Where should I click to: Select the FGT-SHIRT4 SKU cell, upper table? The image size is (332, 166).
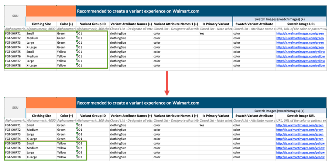click(15, 47)
